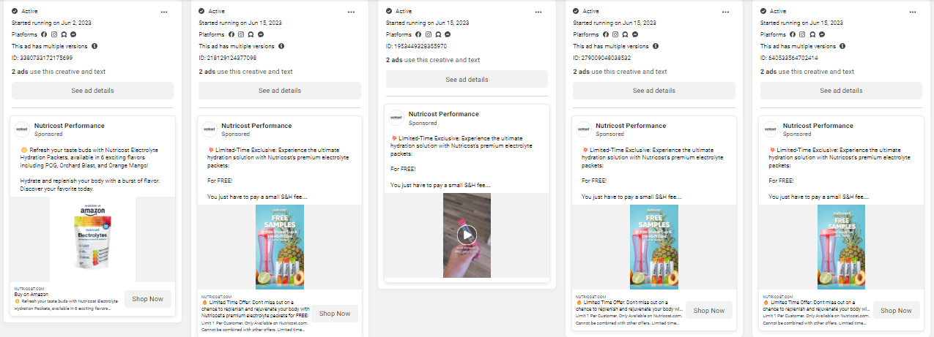This screenshot has width=934, height=337.
Task: Click Nutricost avatar on the Amazon Electrolytes ad
Action: pyautogui.click(x=23, y=129)
